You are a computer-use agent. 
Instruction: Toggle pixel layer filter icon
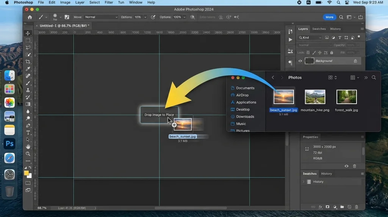(327, 38)
